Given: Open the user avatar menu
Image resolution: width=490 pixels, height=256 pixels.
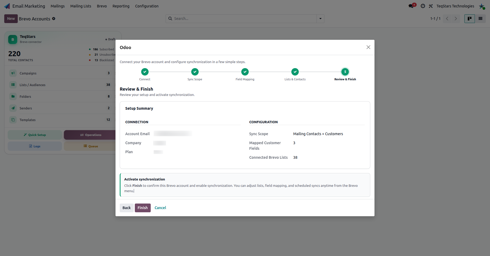Looking at the screenshot, I should (482, 6).
